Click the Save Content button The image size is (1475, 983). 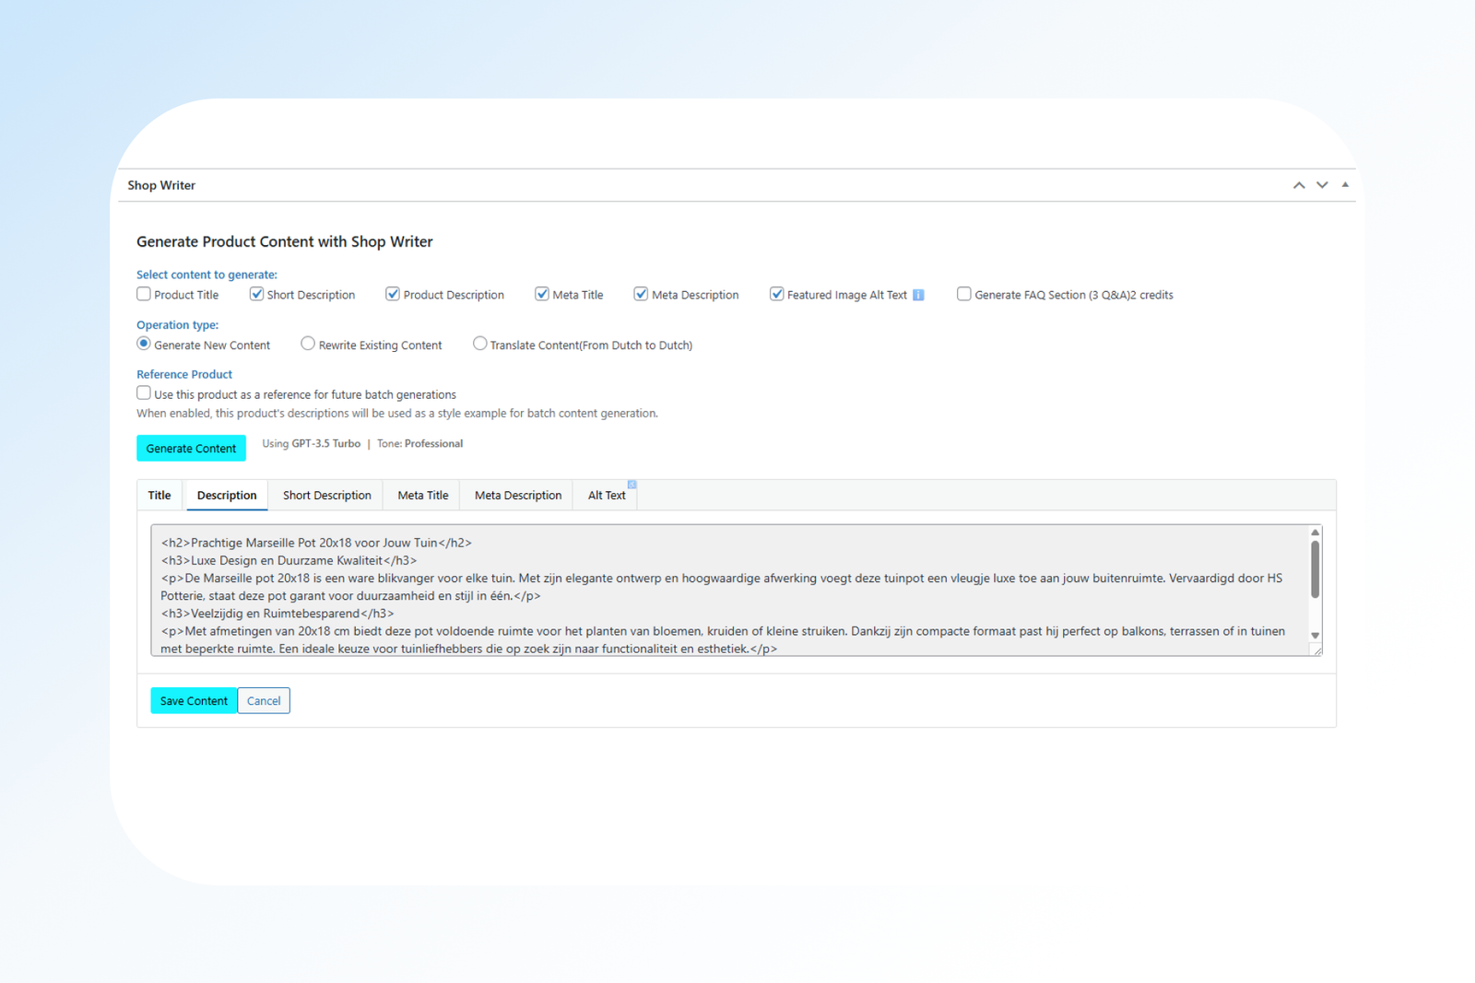coord(194,701)
